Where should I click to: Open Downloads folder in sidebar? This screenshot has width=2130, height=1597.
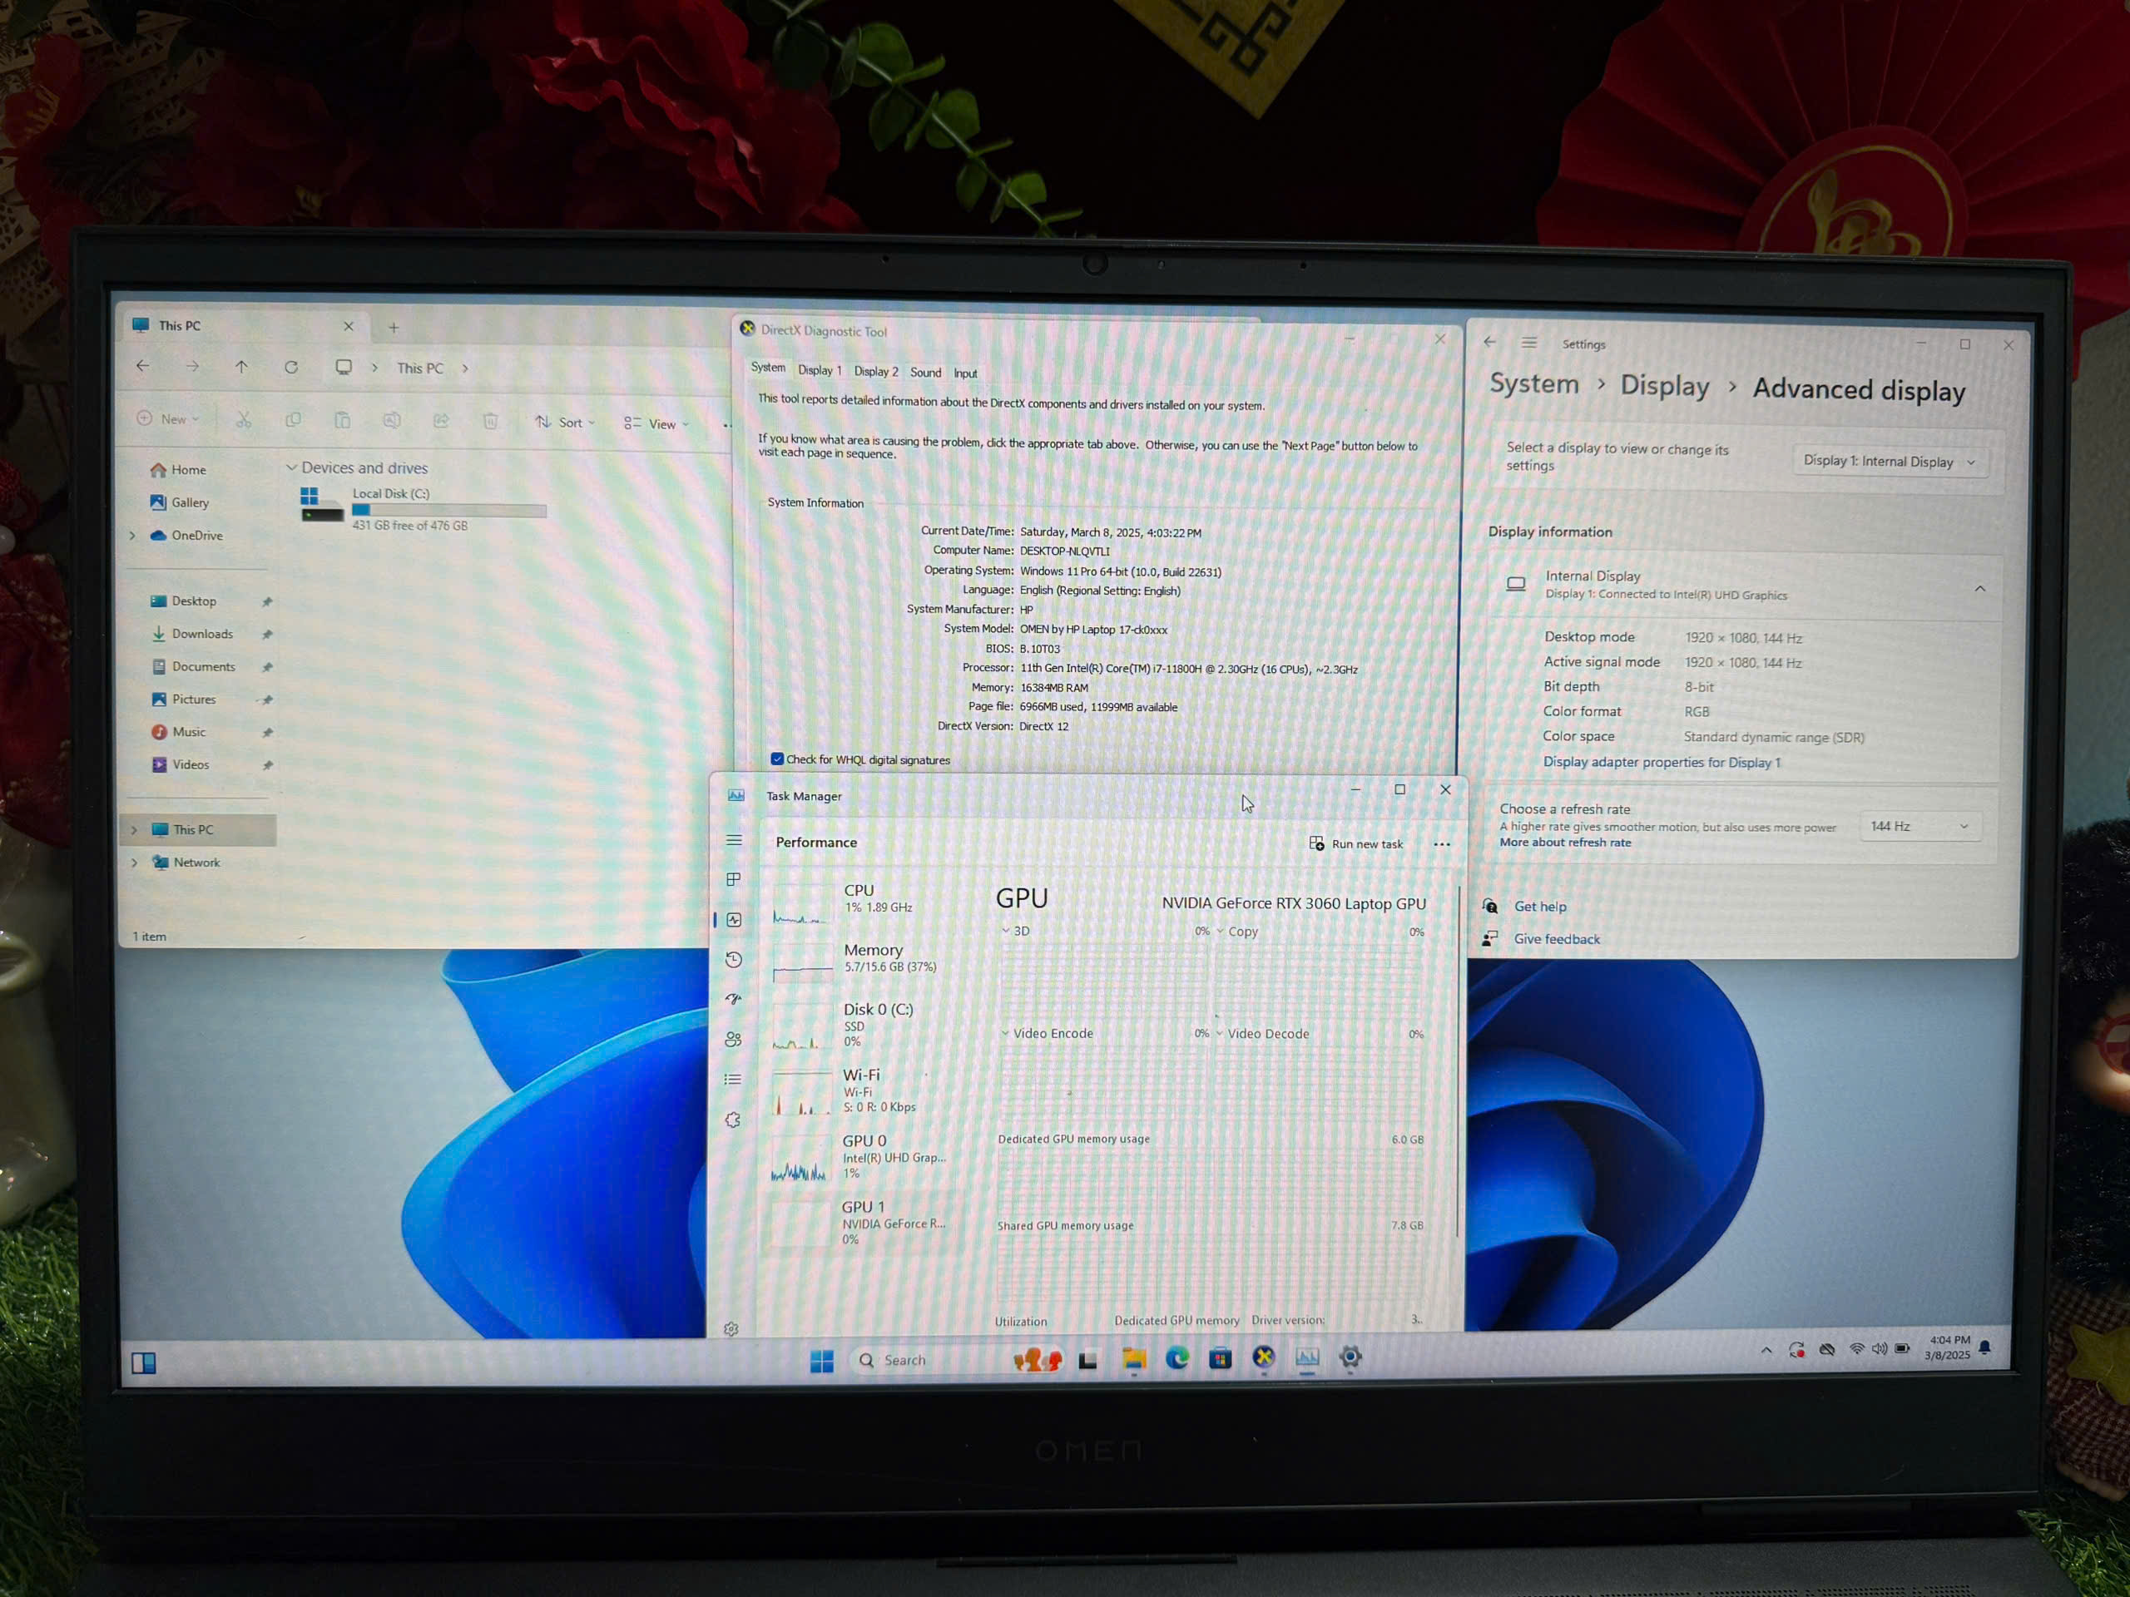pyautogui.click(x=191, y=634)
